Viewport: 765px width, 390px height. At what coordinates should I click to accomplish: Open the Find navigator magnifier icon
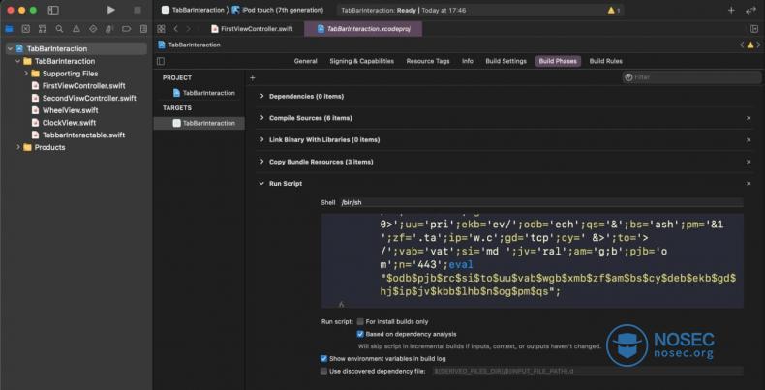click(59, 29)
